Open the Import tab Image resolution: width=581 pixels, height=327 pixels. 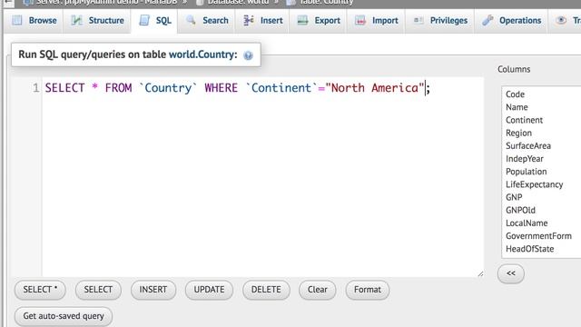click(x=376, y=21)
